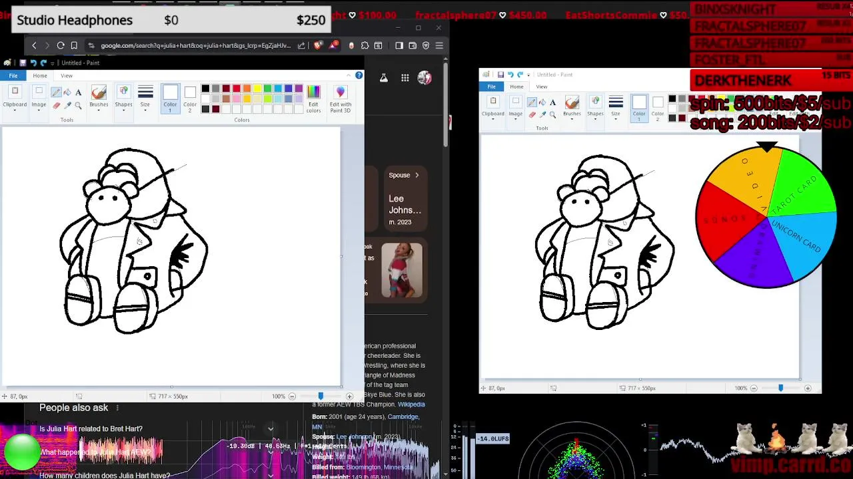Click zoom in plus in right Paint status bar
853x479 pixels.
[x=808, y=388]
